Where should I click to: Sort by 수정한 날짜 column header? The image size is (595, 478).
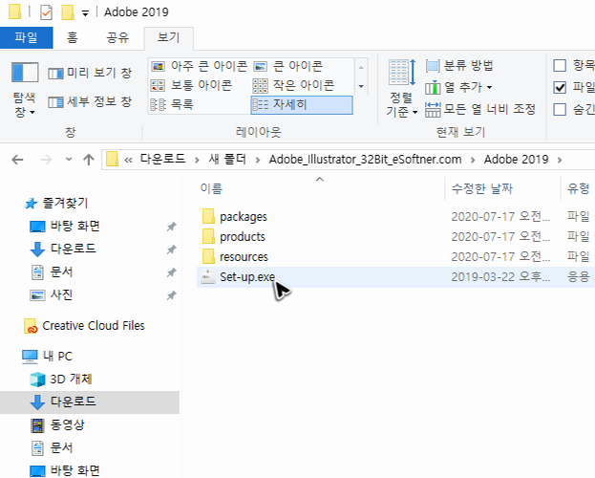482,188
